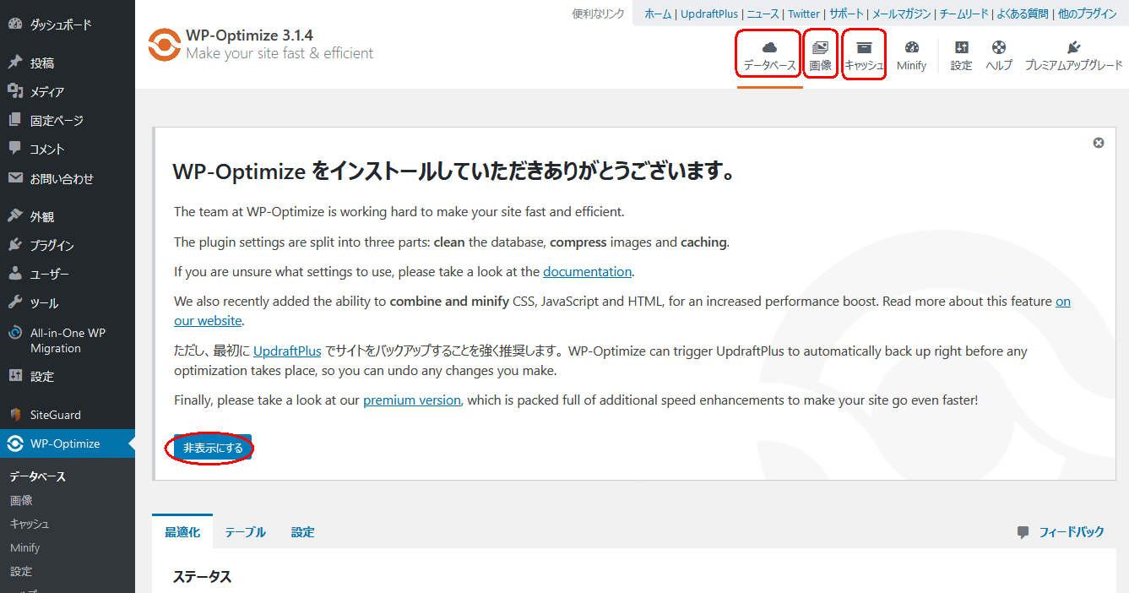The width and height of the screenshot is (1129, 593).
Task: Open the メールマガジン top link
Action: tap(902, 14)
